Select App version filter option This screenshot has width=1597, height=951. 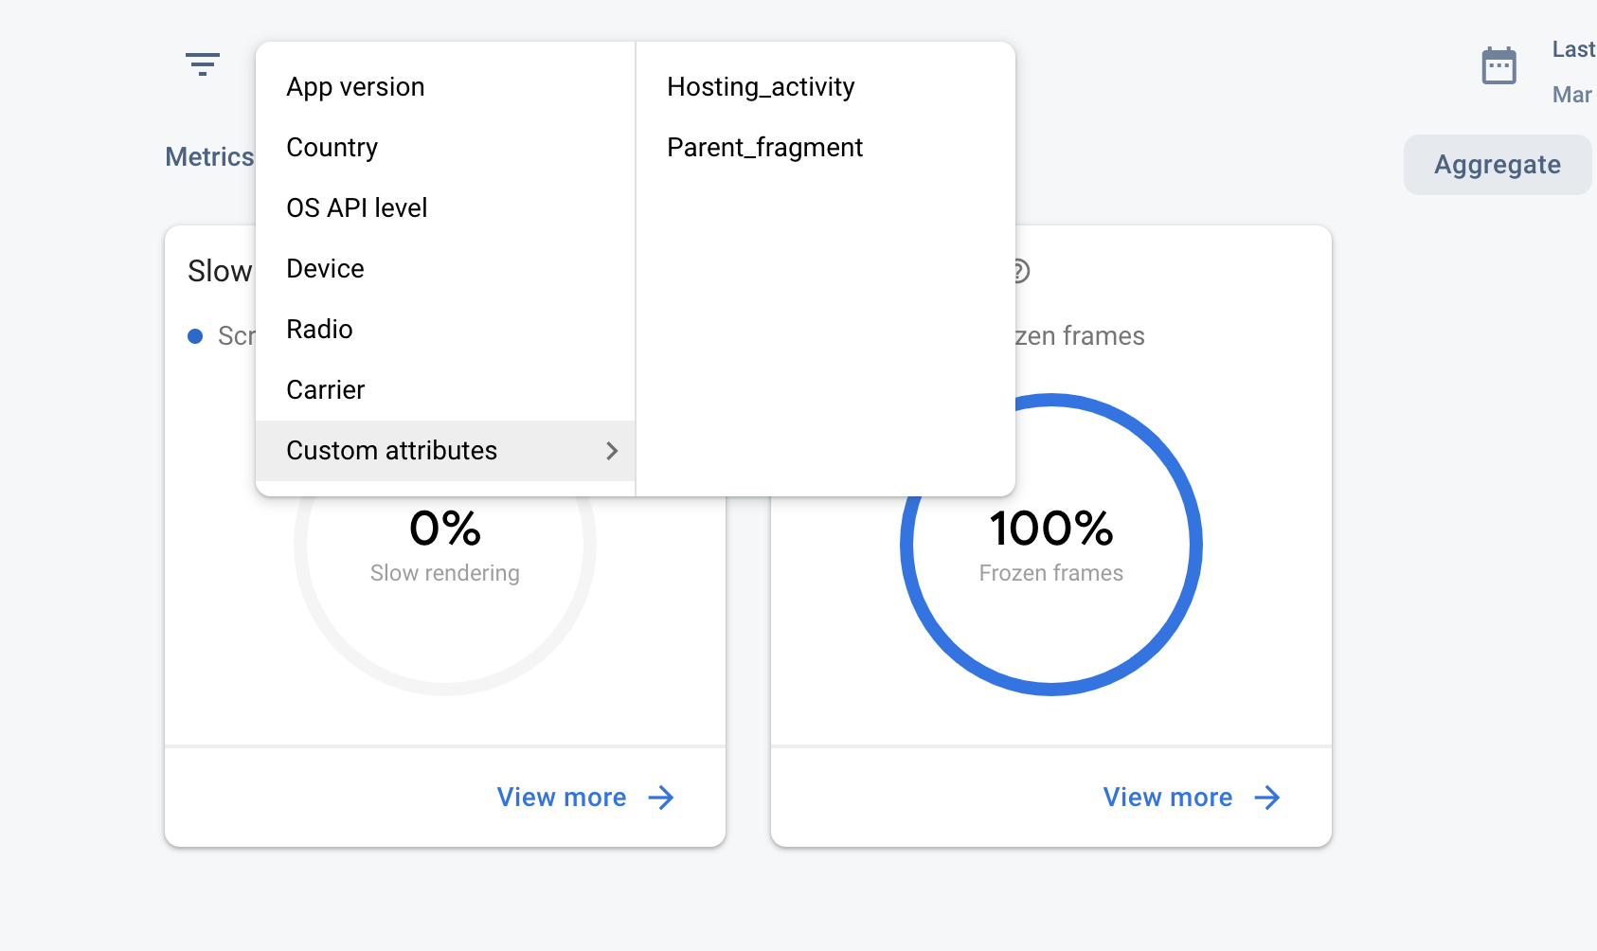355,87
